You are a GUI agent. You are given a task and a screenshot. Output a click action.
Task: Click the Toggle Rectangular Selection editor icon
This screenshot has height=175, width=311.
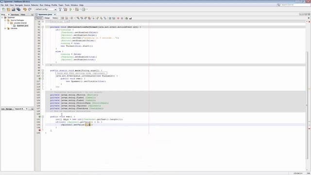pos(93,18)
